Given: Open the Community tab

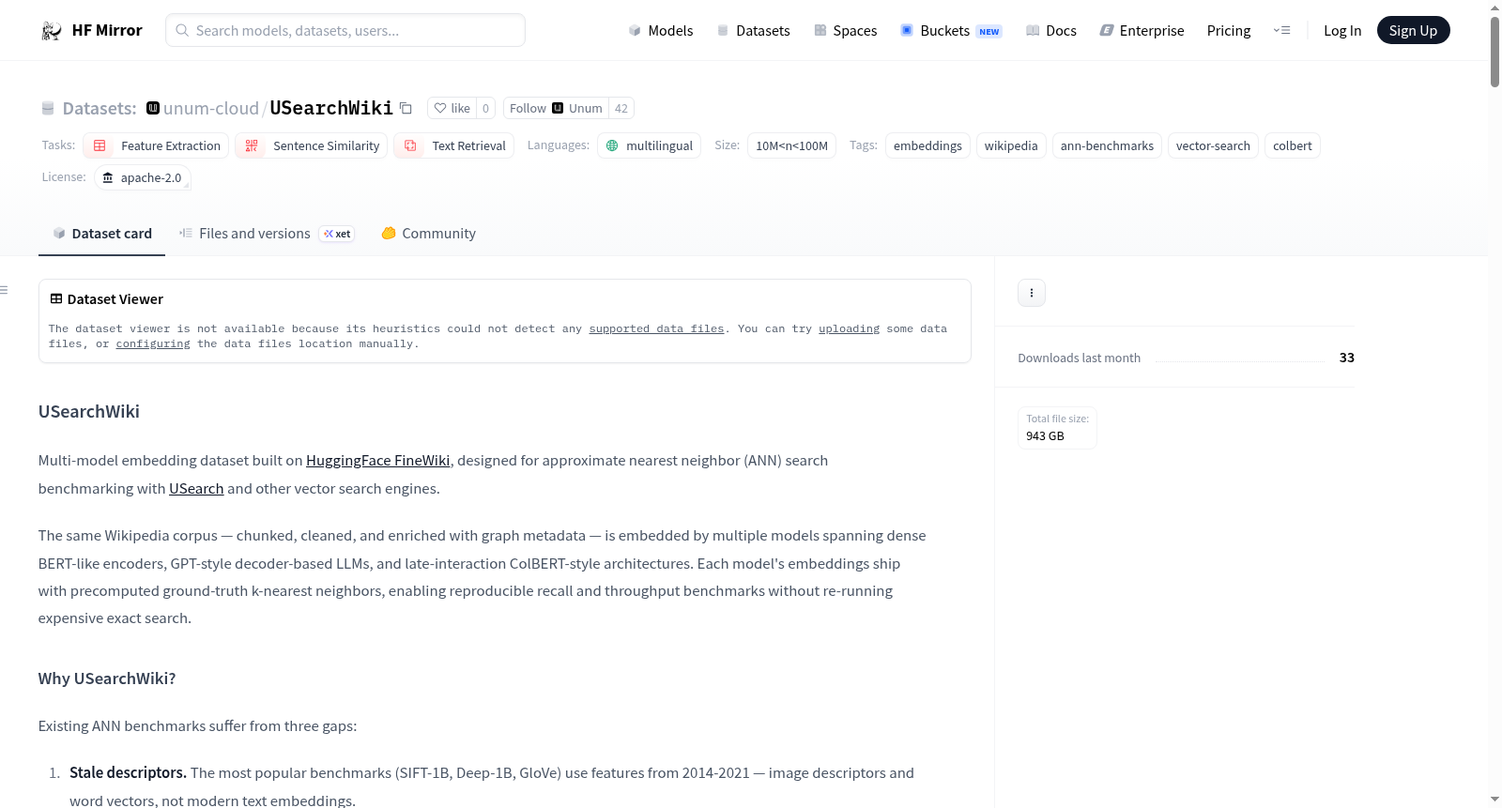Looking at the screenshot, I should click(x=428, y=234).
